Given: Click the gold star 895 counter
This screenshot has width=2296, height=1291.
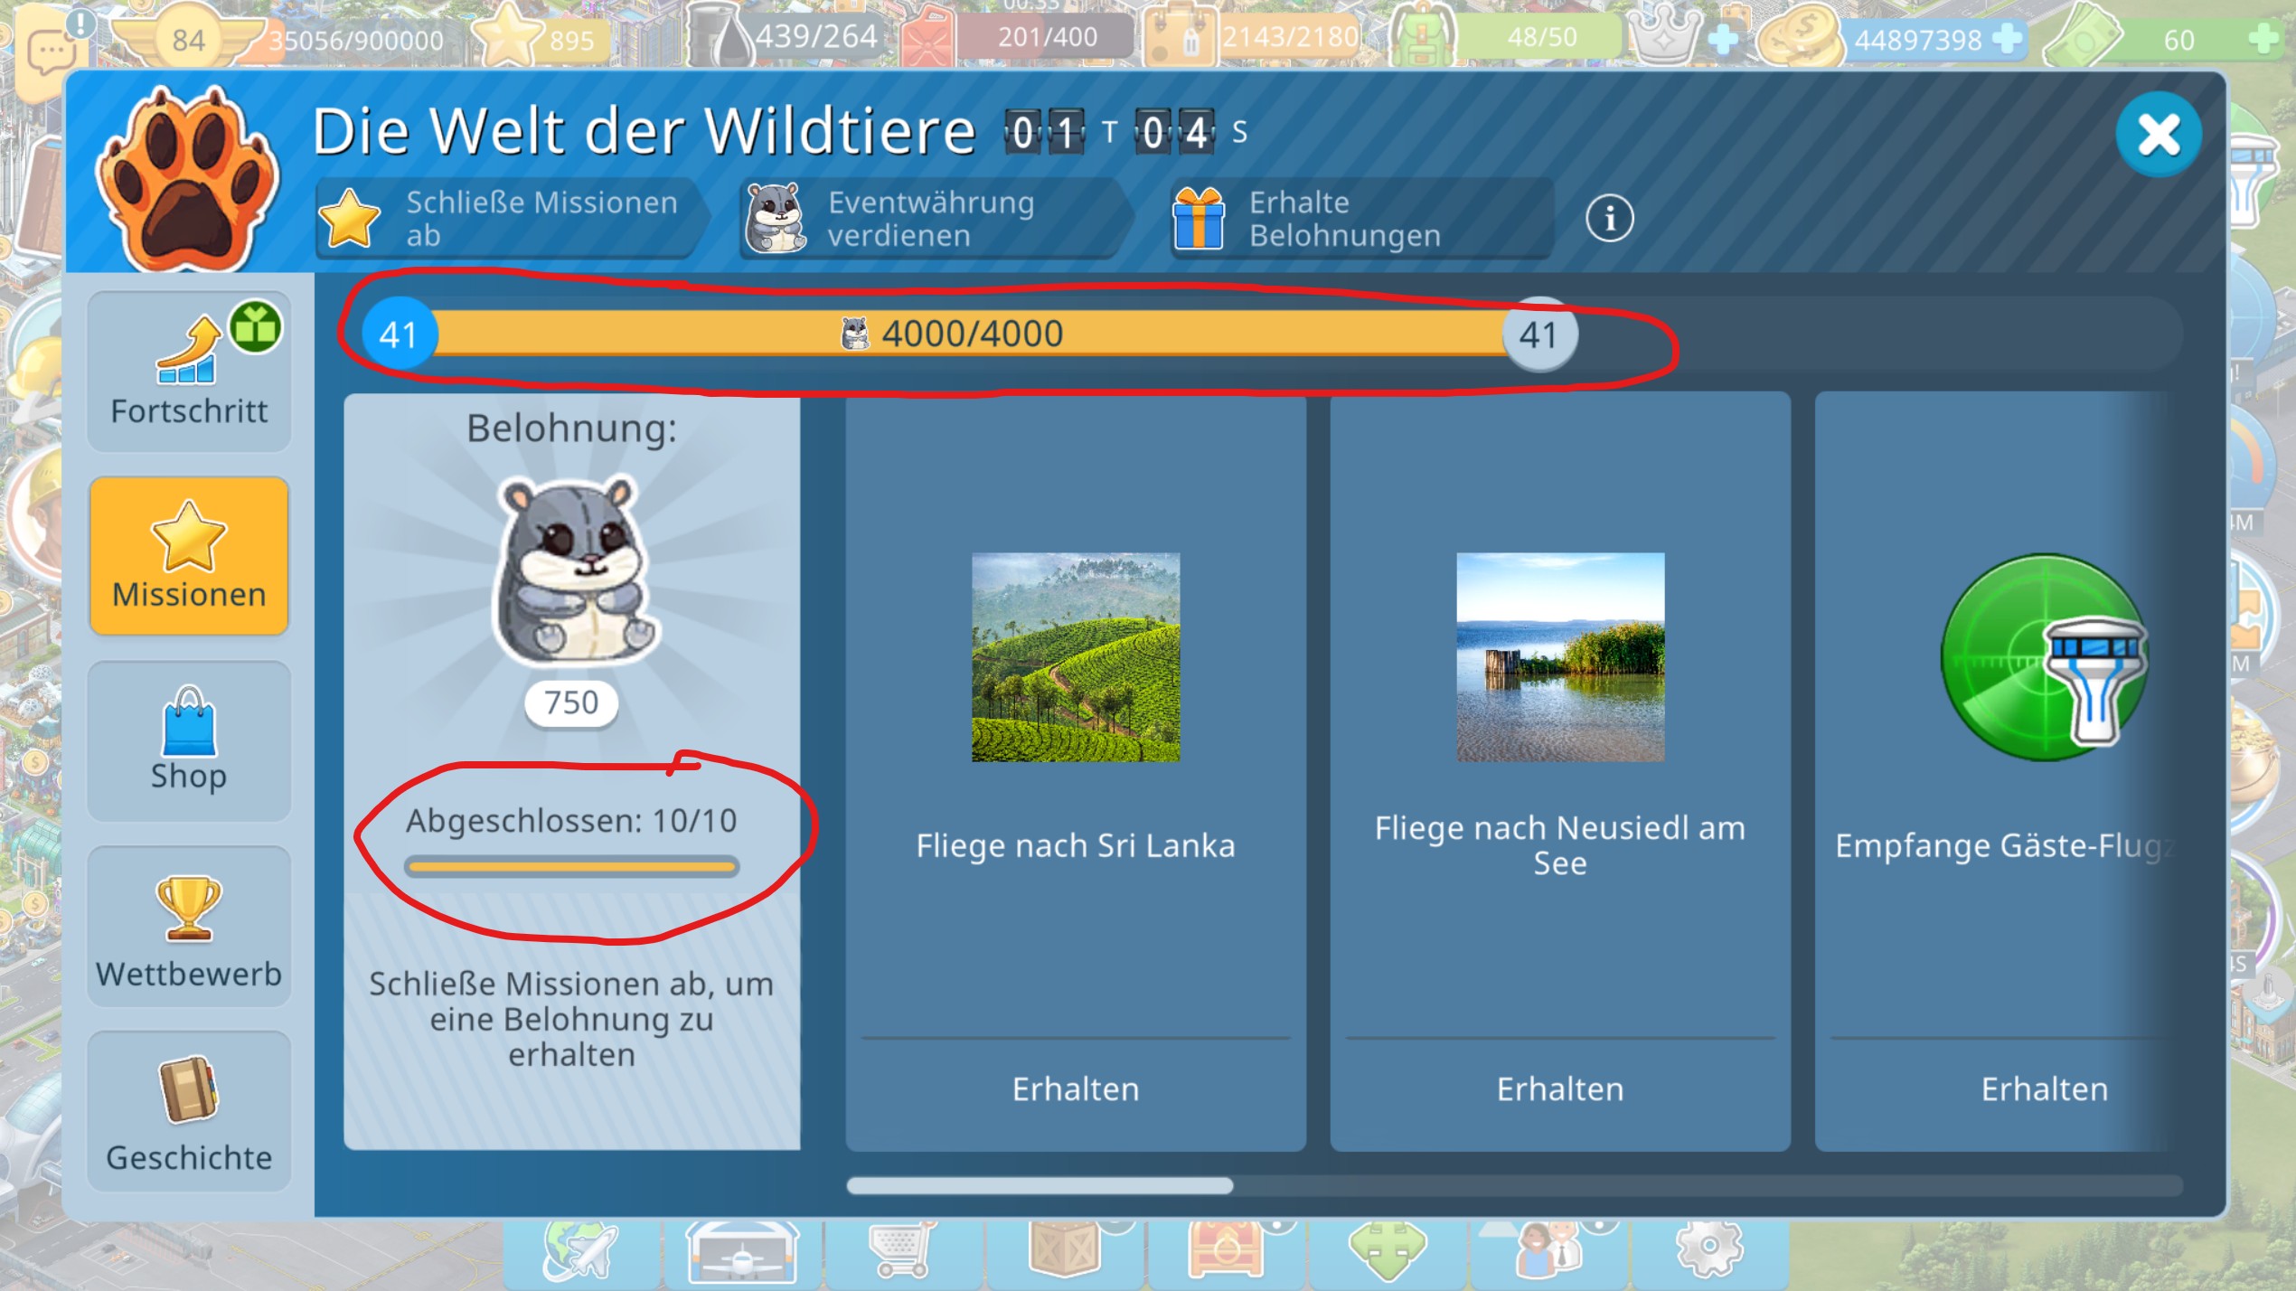Looking at the screenshot, I should click(542, 38).
